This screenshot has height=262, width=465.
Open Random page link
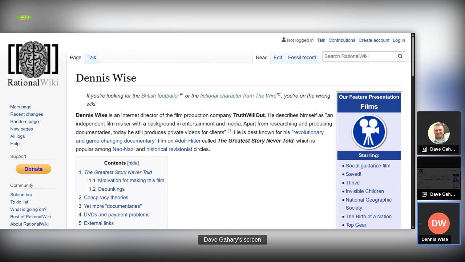pyautogui.click(x=24, y=122)
